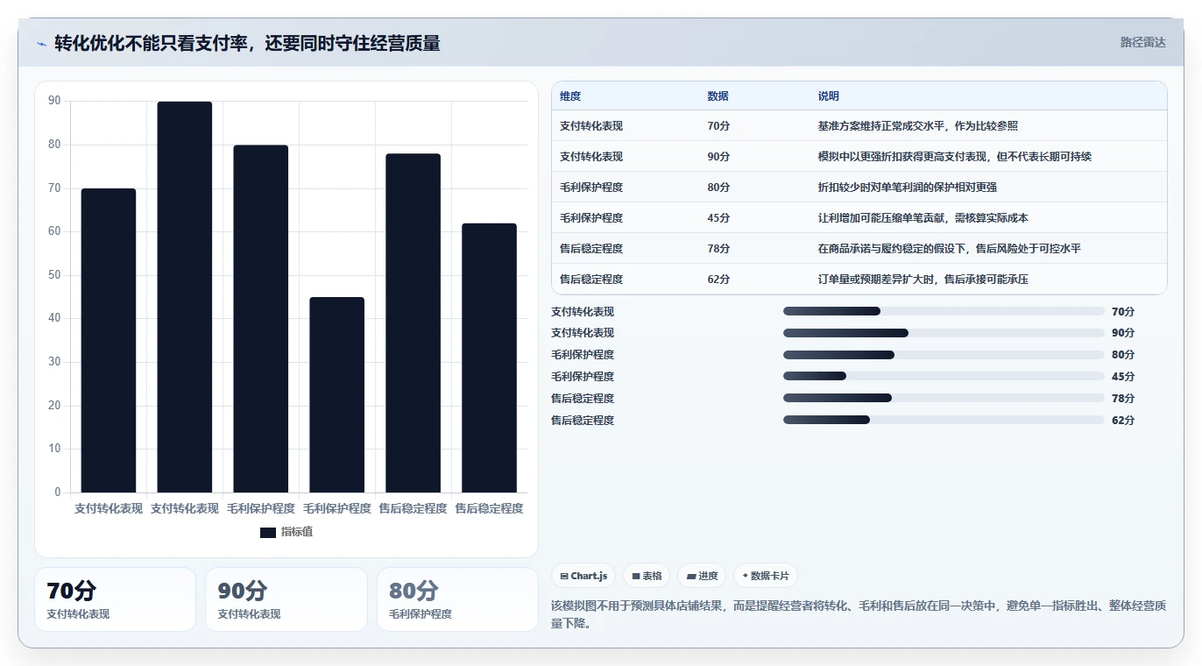Click the 90分 支付转化表现 data card
Viewport: 1202px width, 666px height.
(x=286, y=599)
